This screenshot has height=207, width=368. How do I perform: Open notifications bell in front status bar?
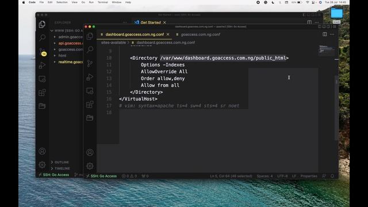332,176
